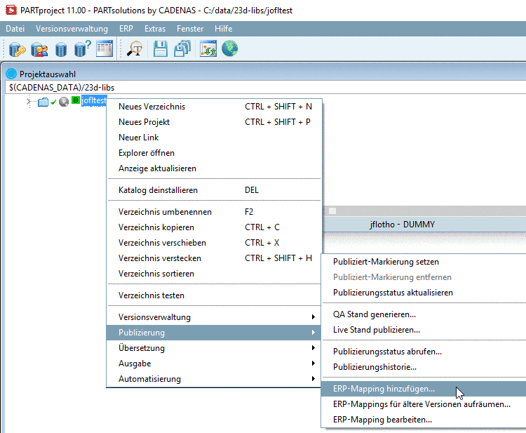This screenshot has width=526, height=433.
Task: Click the folder icon beside jofltest
Action: tap(43, 102)
